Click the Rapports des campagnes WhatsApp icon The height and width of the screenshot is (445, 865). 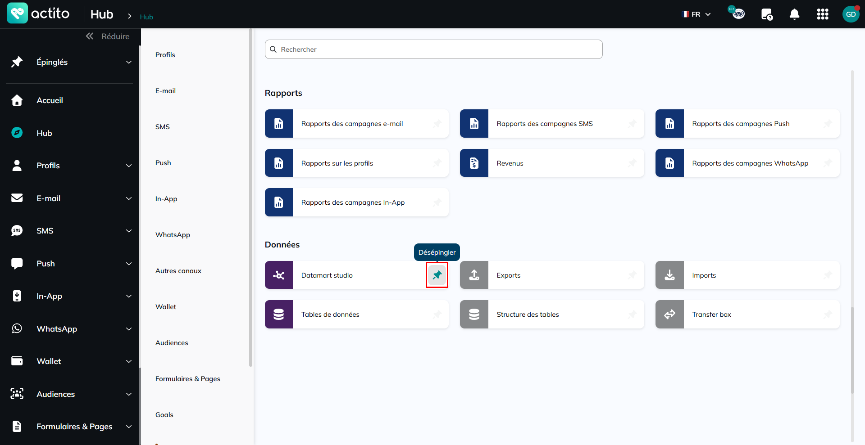(669, 163)
